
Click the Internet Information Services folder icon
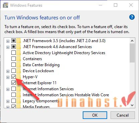point(19,89)
